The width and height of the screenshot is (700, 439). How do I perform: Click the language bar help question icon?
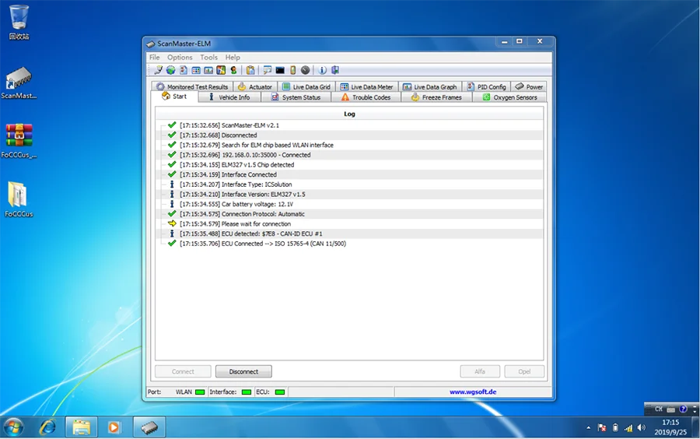click(x=683, y=409)
